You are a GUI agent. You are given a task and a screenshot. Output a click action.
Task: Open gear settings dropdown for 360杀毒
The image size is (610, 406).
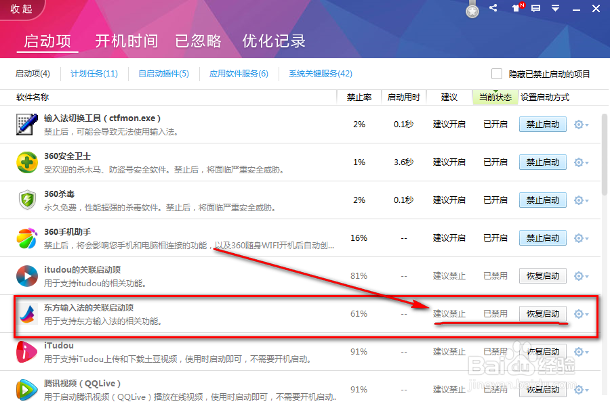[x=582, y=200]
